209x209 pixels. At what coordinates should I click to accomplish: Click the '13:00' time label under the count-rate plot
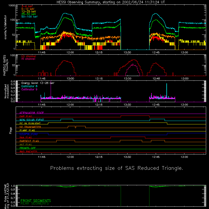click(184, 53)
